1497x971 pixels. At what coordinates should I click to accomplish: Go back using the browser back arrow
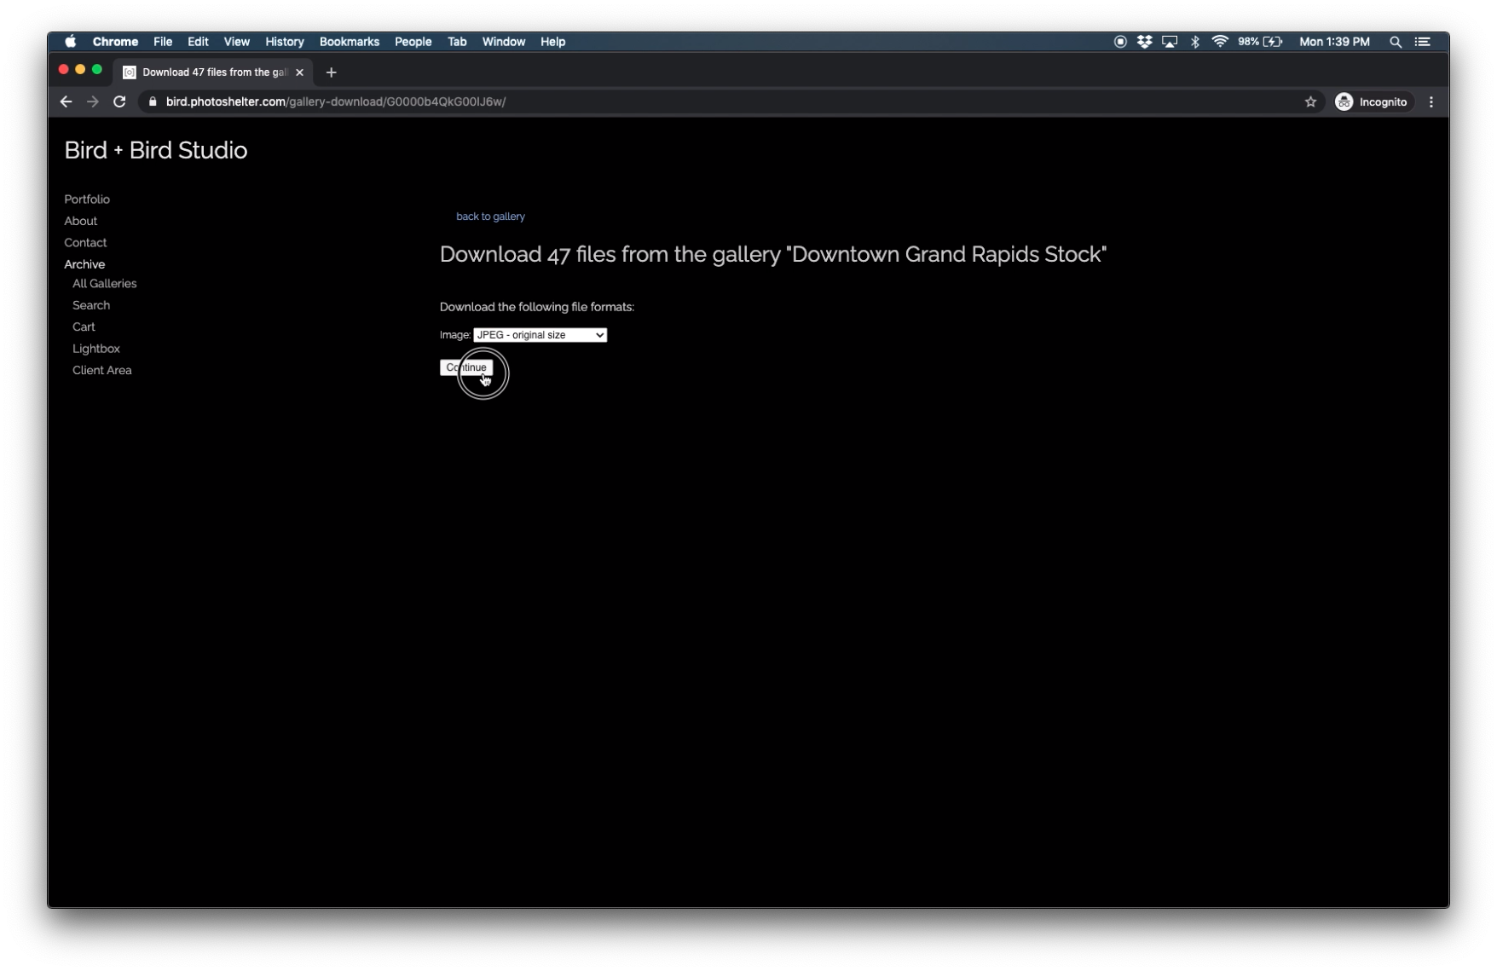pos(66,101)
